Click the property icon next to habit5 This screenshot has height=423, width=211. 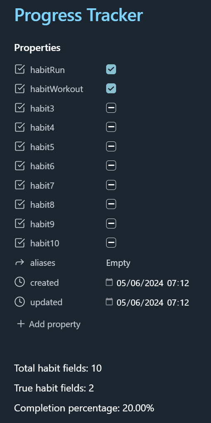pyautogui.click(x=20, y=147)
